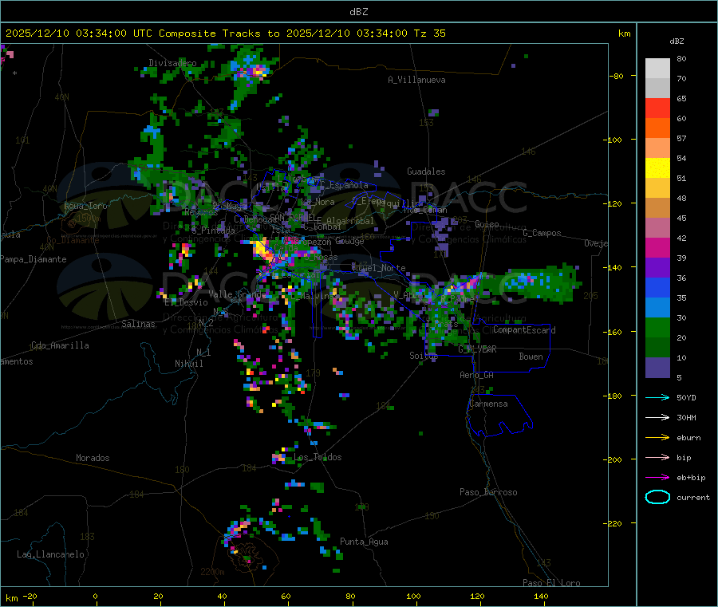Pick the green 30–20 dBZ swatch
This screenshot has width=718, height=607.
pyautogui.click(x=657, y=327)
